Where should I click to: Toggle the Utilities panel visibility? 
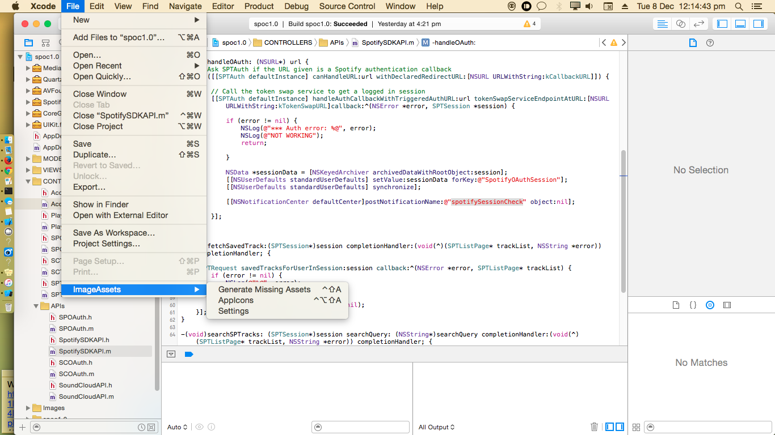click(759, 24)
